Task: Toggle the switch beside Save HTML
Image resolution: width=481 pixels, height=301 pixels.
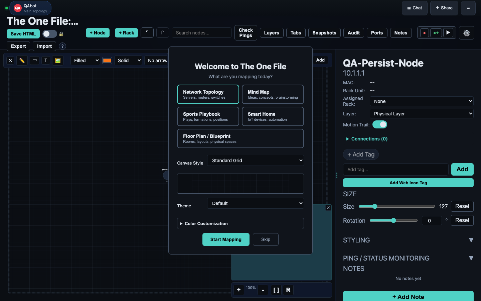Action: pos(49,34)
